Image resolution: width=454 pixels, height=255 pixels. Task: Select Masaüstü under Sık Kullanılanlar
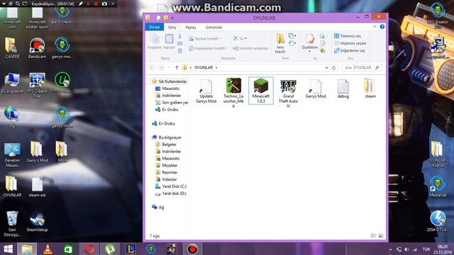click(167, 89)
